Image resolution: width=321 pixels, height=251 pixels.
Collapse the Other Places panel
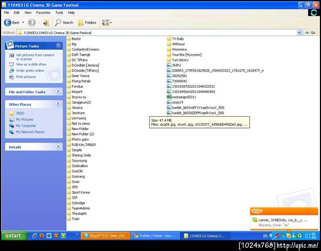tap(58, 104)
